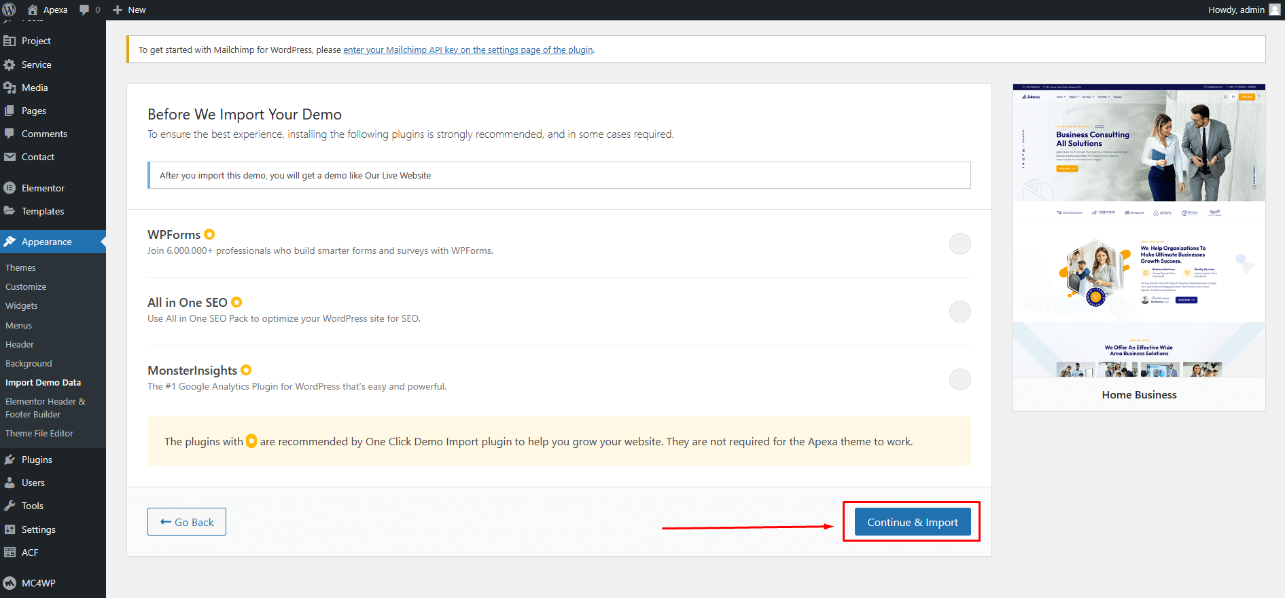Open the Themes submenu item
This screenshot has height=598, width=1285.
[x=20, y=268]
